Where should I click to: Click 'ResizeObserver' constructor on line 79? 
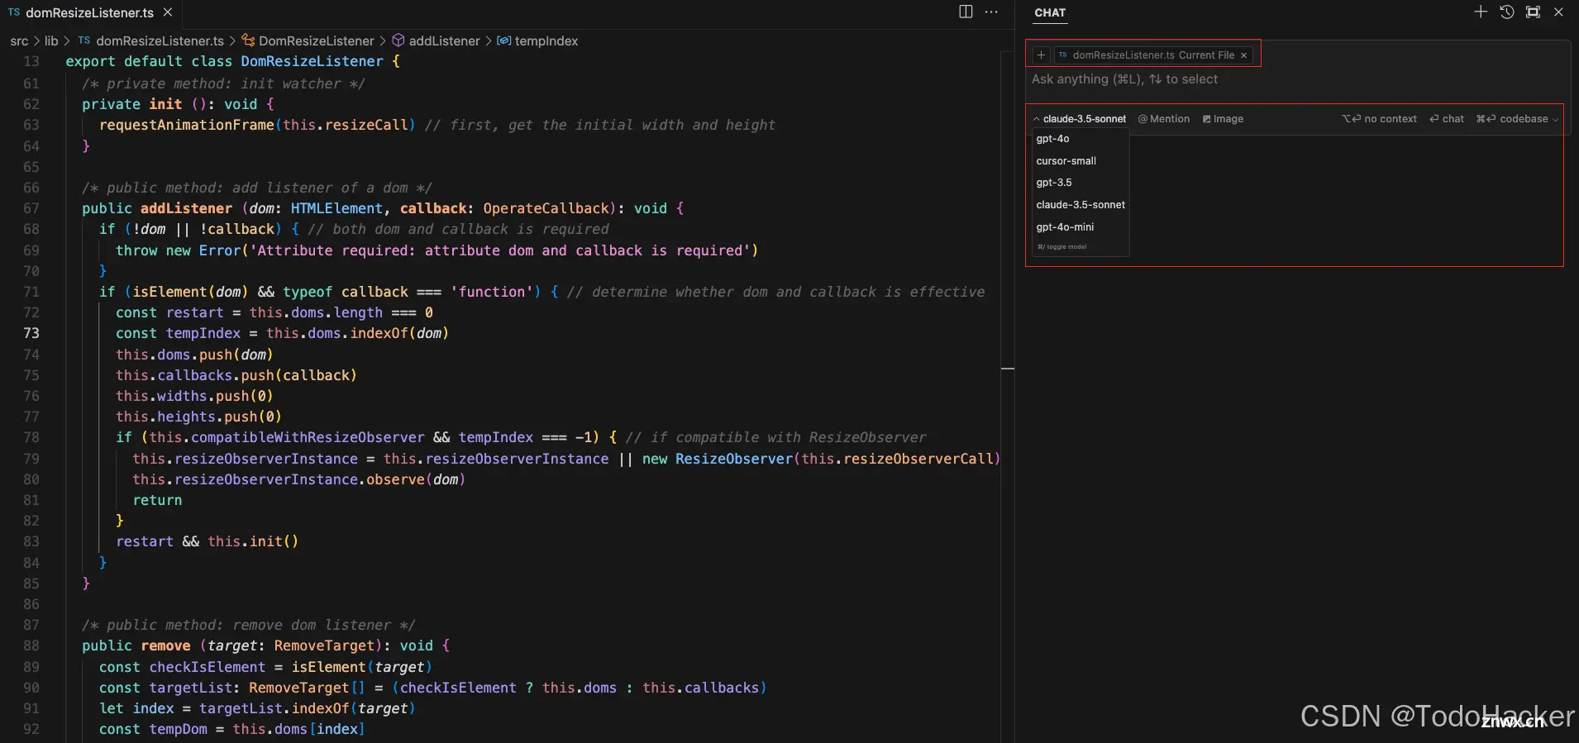[x=734, y=459]
